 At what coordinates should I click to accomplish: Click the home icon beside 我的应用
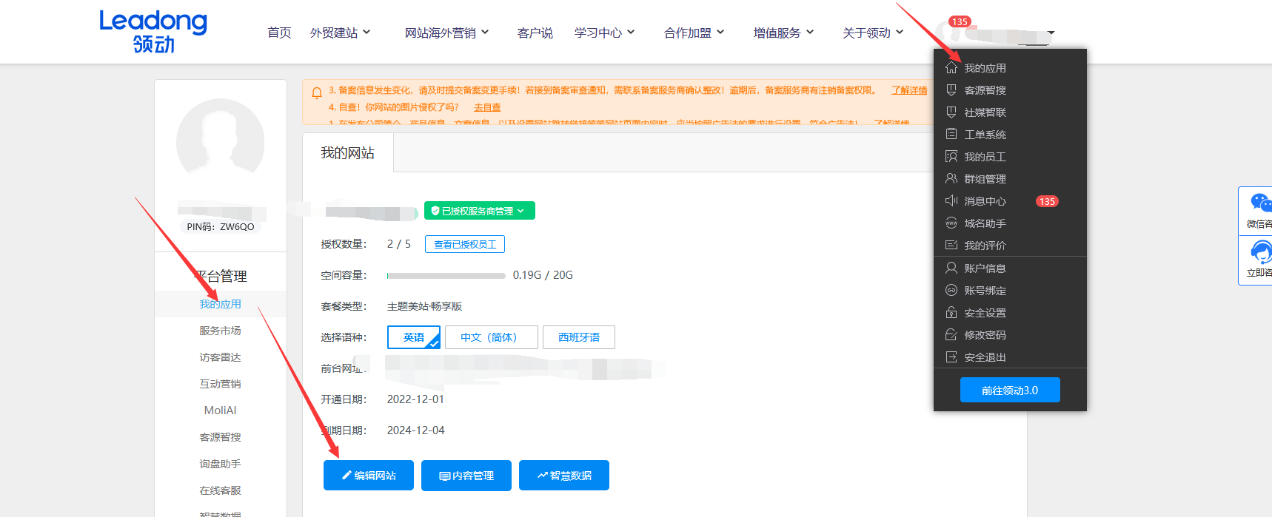click(x=951, y=67)
